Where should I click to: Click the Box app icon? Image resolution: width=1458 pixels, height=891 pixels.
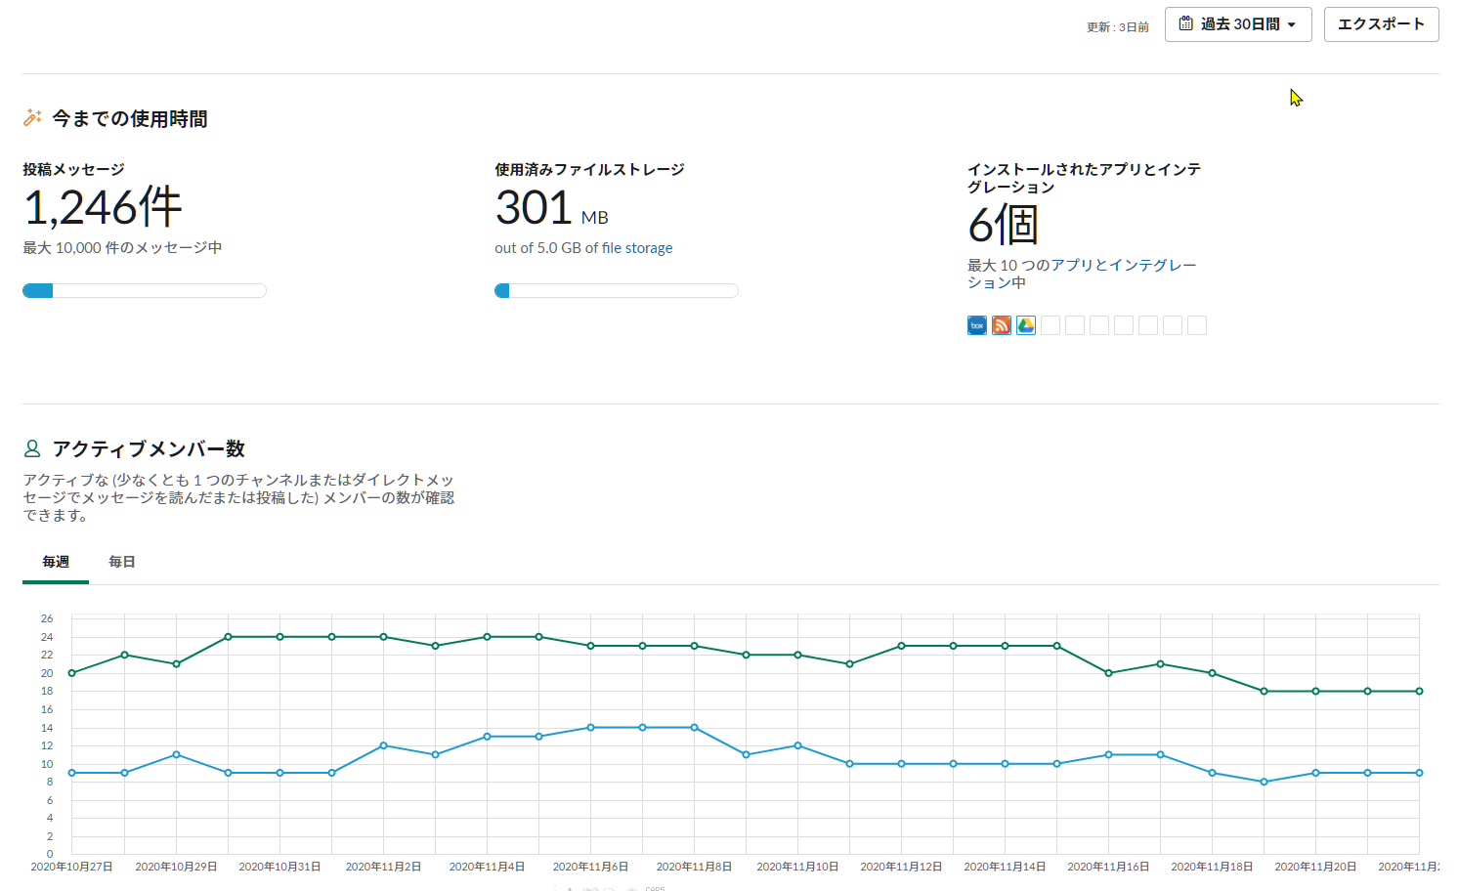(977, 325)
